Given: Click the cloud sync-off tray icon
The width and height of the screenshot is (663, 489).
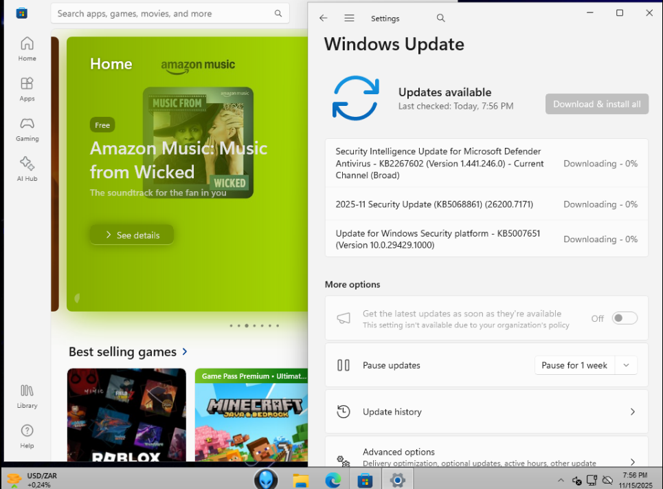Looking at the screenshot, I should (x=607, y=480).
